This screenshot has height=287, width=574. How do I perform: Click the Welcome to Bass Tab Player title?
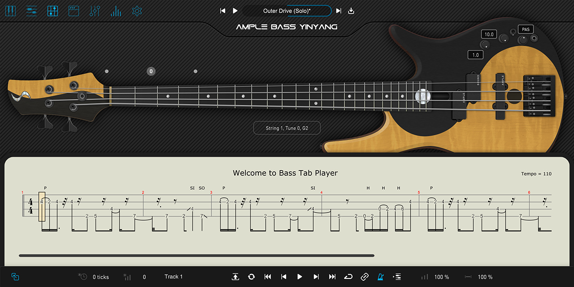tap(285, 173)
